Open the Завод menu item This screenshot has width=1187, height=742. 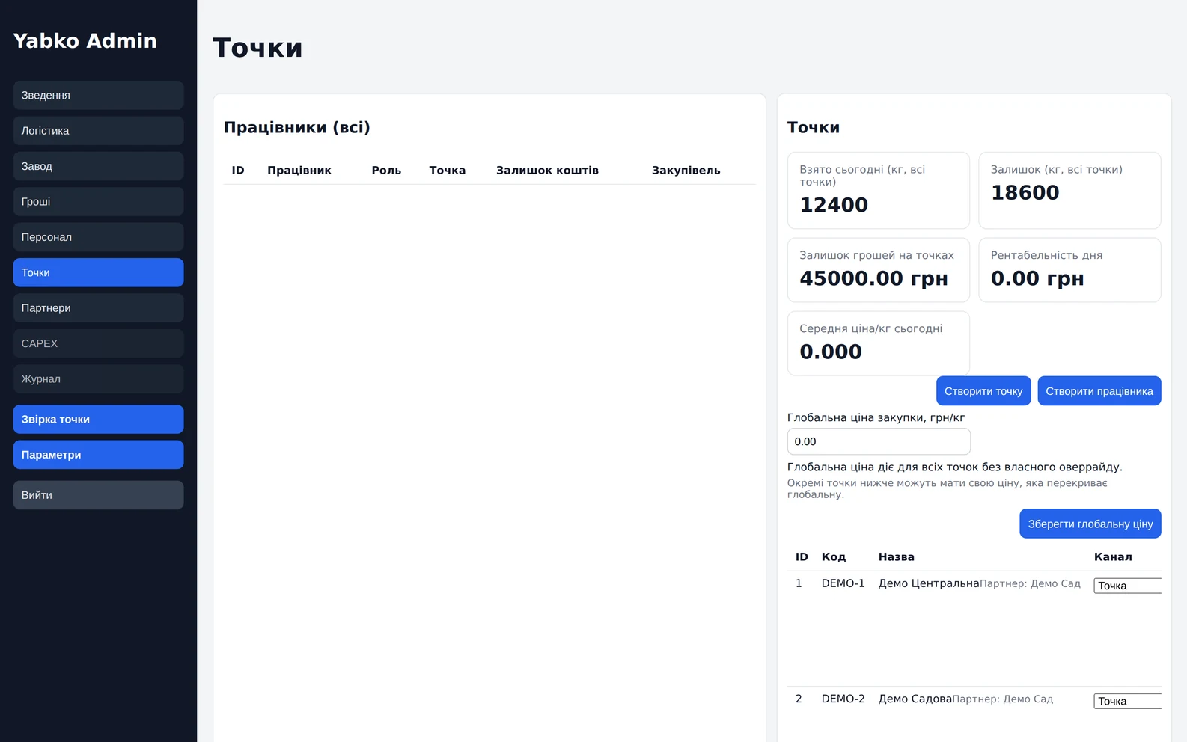point(98,166)
